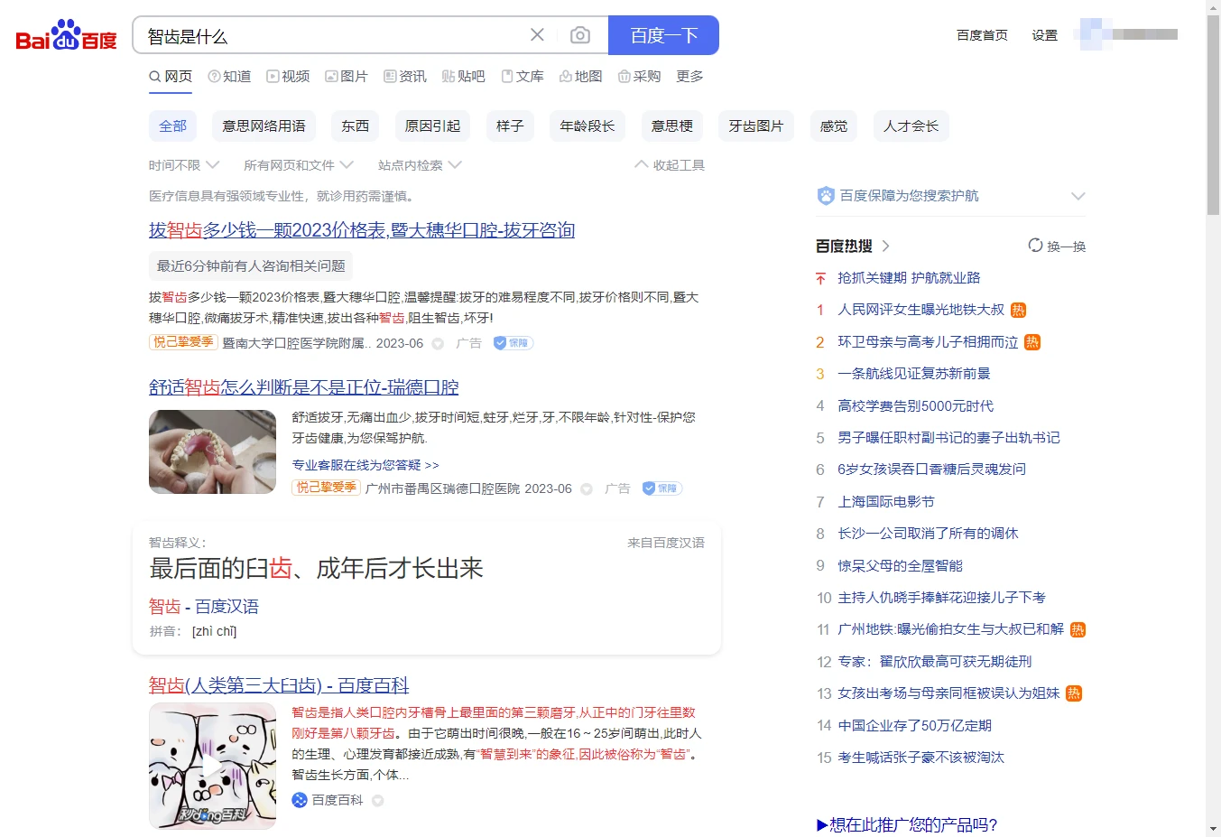The width and height of the screenshot is (1221, 837).
Task: Open hot search 中国企业存了50万亿定期
Action: [x=915, y=726]
